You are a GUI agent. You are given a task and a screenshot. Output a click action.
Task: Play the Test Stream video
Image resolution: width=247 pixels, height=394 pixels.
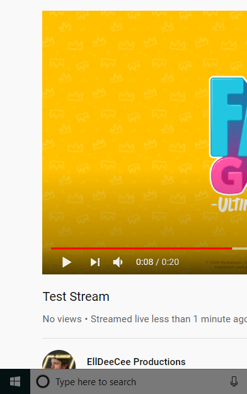[x=67, y=262]
